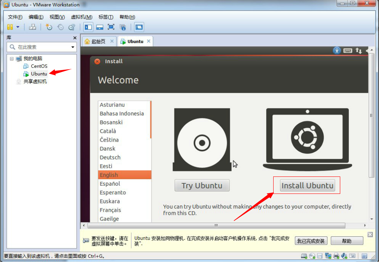Click the laptop with Ubuntu logo illustration
Viewport: 379px width, 262px height.
[x=307, y=140]
